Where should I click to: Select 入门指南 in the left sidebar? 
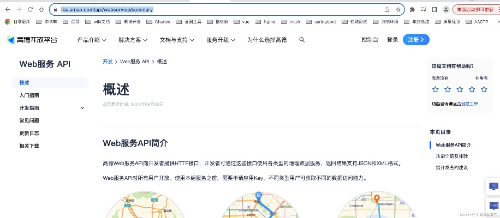pyautogui.click(x=29, y=95)
